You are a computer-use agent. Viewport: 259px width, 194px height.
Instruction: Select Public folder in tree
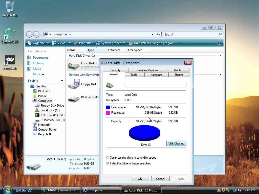click(42, 96)
